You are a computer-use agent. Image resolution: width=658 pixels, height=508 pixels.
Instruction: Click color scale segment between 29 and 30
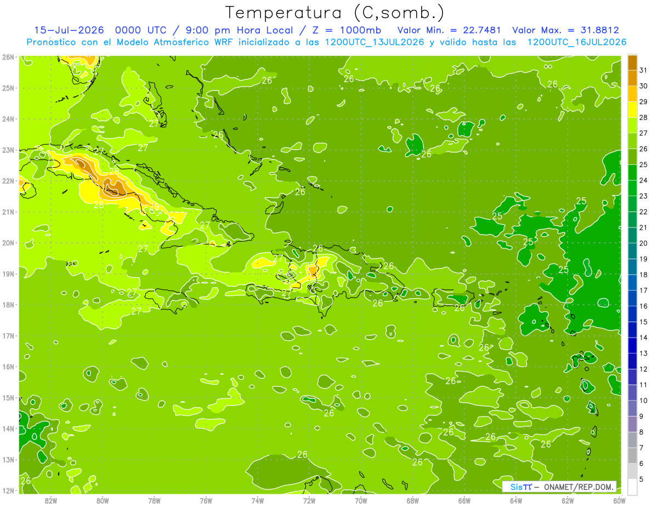(632, 94)
